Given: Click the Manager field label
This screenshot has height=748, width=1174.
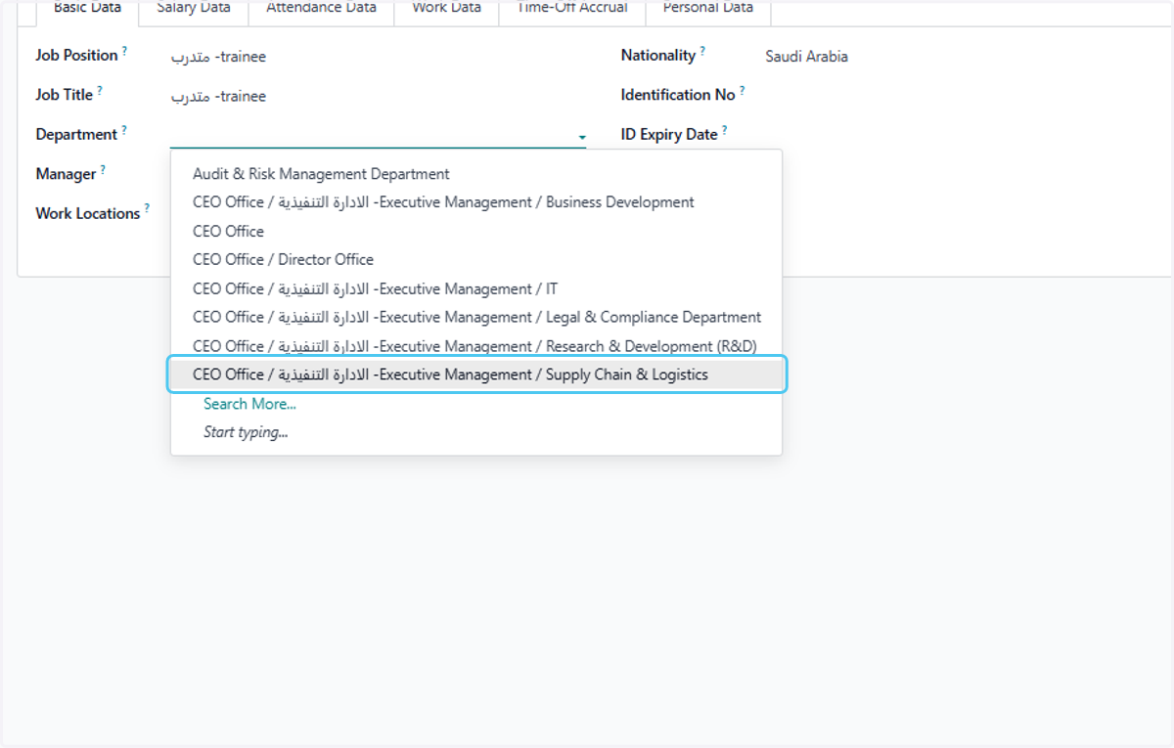Looking at the screenshot, I should [66, 174].
